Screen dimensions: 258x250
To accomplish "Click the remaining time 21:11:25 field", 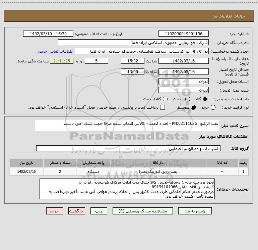I will (62, 61).
